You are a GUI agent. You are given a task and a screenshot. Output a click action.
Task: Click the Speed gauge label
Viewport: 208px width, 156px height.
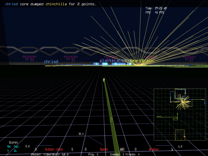pos(104,149)
